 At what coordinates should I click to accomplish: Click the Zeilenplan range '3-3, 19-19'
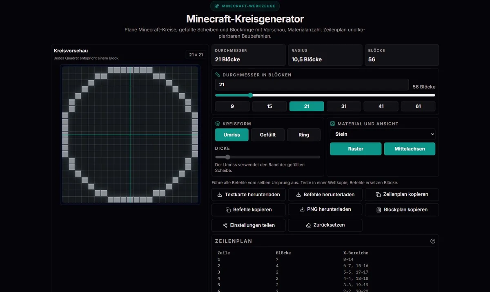coord(356,285)
